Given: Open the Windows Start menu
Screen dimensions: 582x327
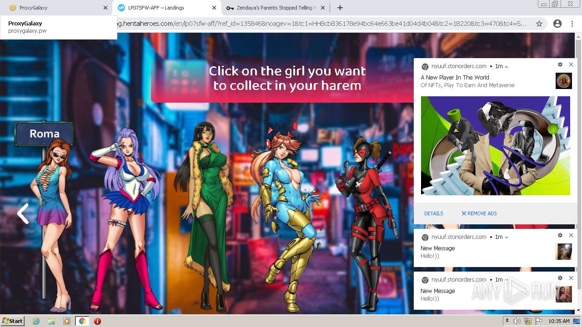Looking at the screenshot, I should [x=13, y=321].
